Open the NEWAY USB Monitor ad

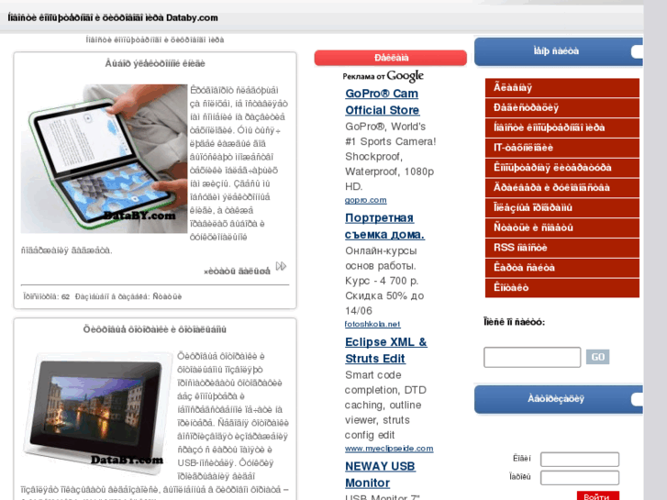(380, 474)
